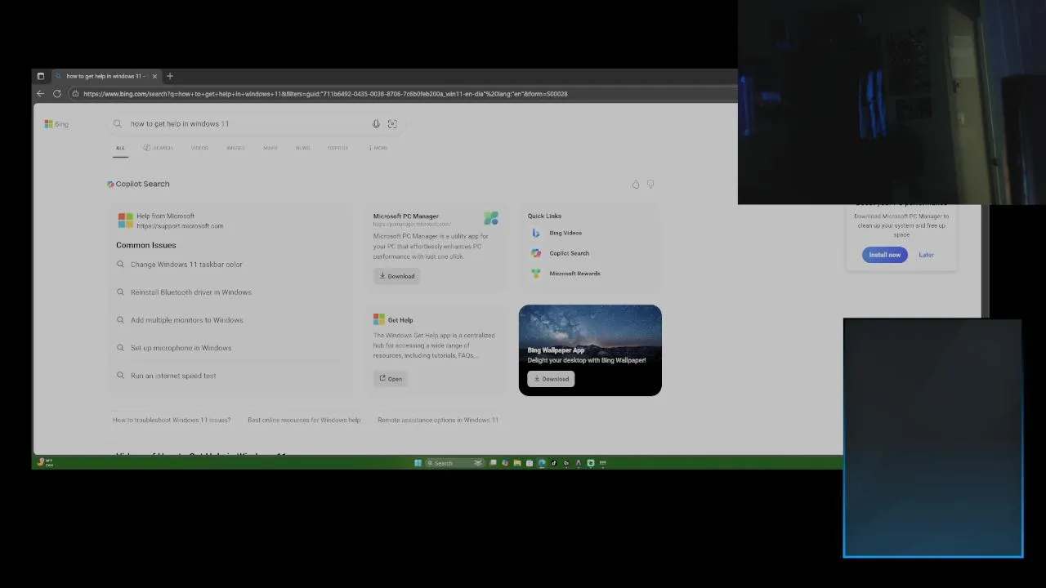This screenshot has width=1046, height=588.
Task: Switch to the IMAGES tab
Action: pyautogui.click(x=235, y=148)
